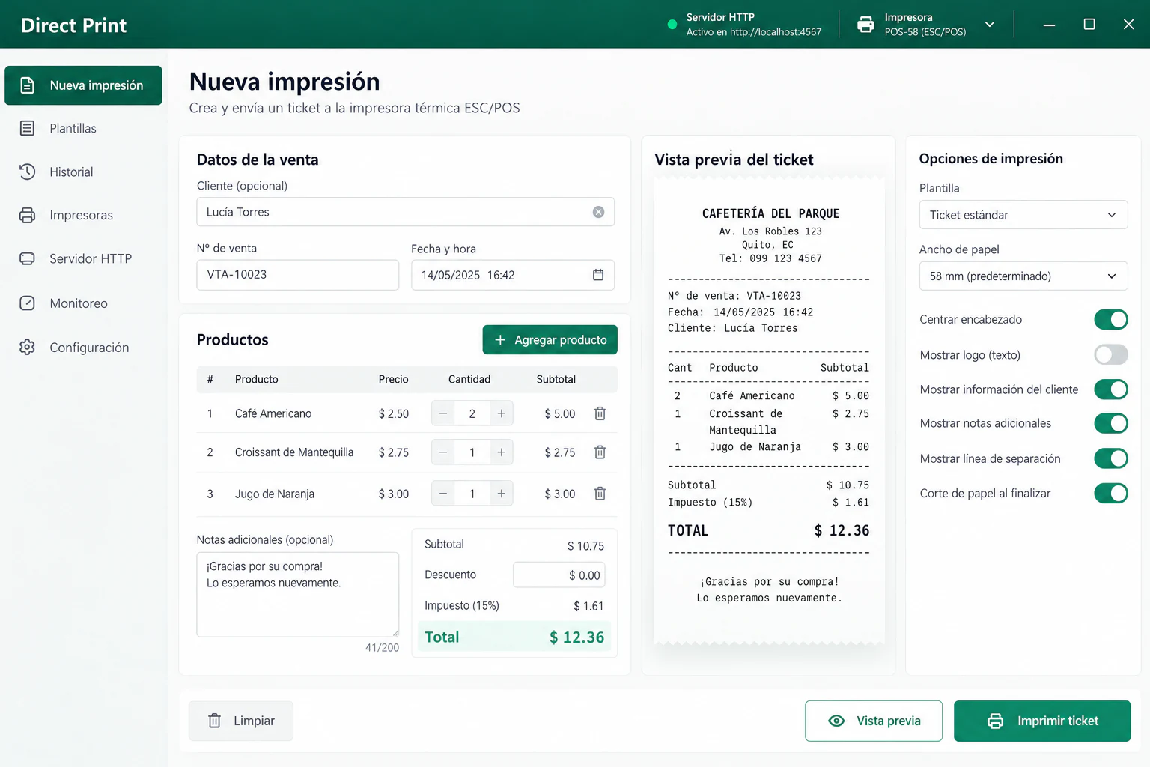Click the green HTTP server status dot
Viewport: 1150px width, 767px height.
672,25
